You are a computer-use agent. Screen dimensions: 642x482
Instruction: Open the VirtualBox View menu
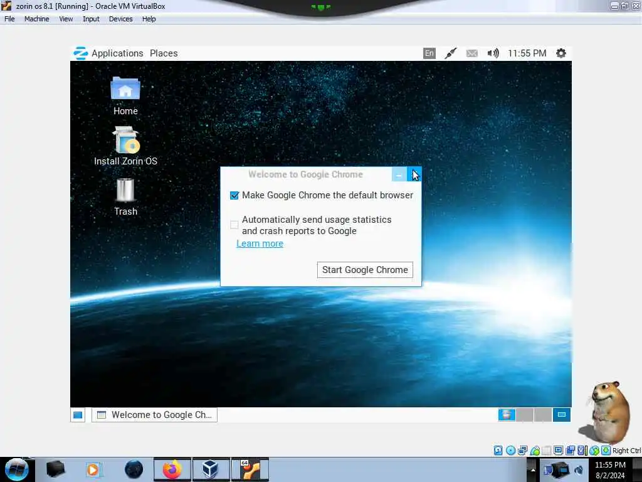[66, 19]
